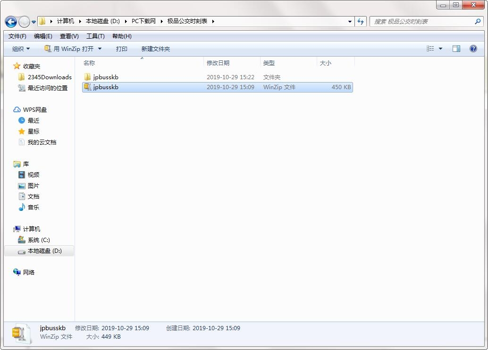
Task: Open the 帮助(H) menu
Action: [x=122, y=36]
